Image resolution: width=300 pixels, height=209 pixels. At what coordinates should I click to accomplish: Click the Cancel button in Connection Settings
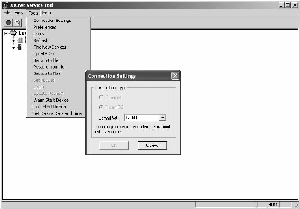point(153,146)
